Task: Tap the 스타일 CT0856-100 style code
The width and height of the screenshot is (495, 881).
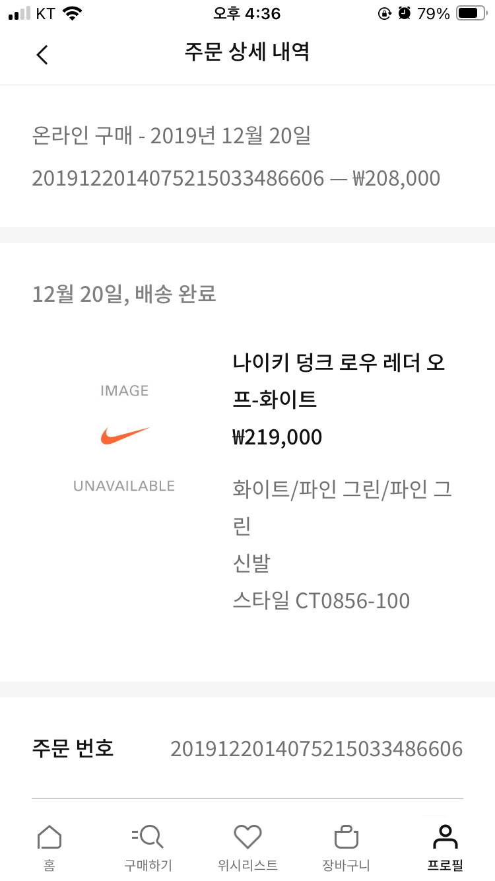Action: click(x=321, y=601)
